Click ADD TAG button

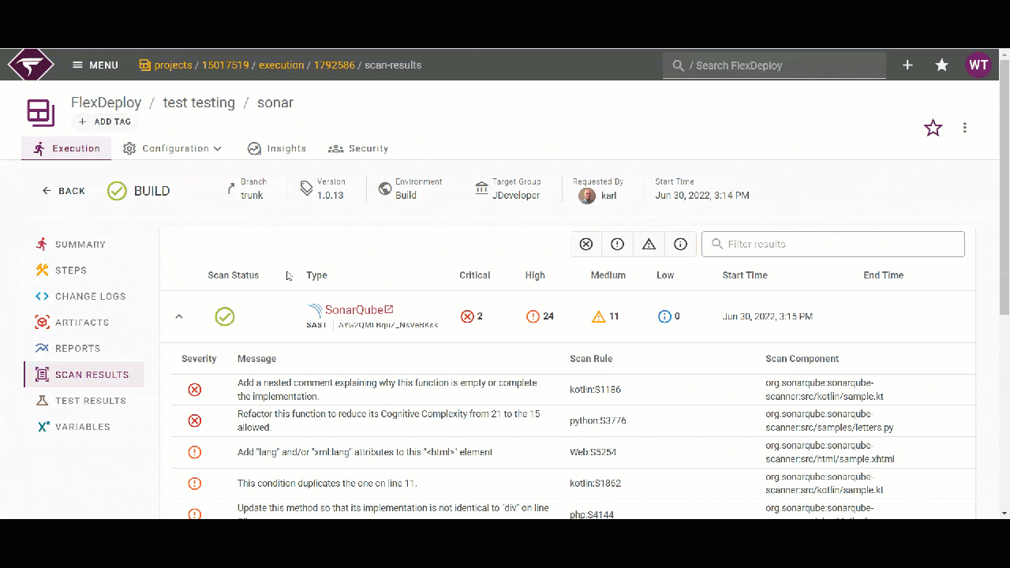[105, 121]
